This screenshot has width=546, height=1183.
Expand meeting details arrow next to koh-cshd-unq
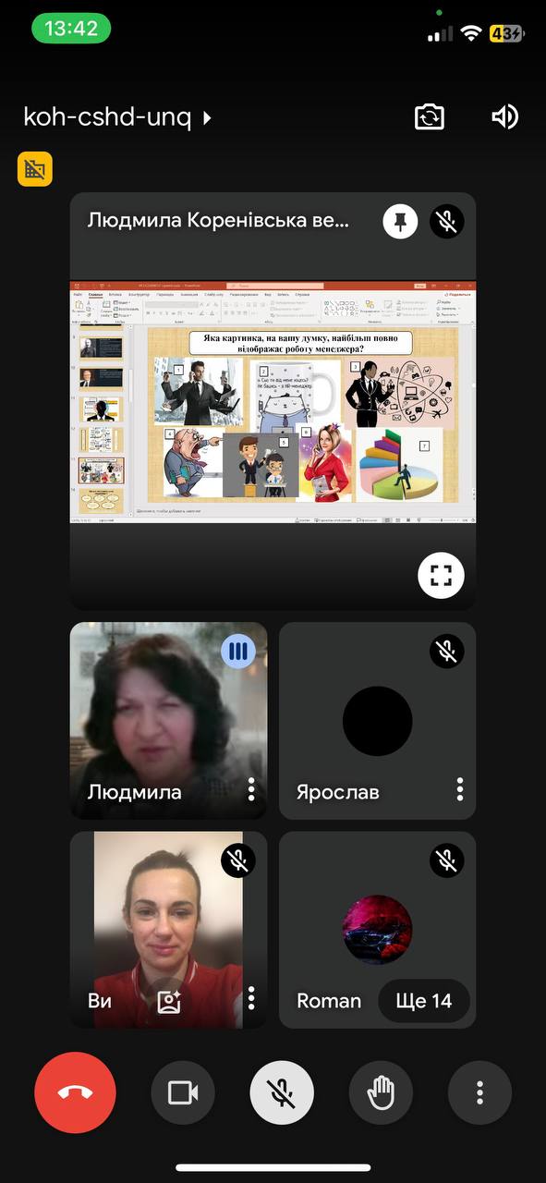pyautogui.click(x=207, y=117)
